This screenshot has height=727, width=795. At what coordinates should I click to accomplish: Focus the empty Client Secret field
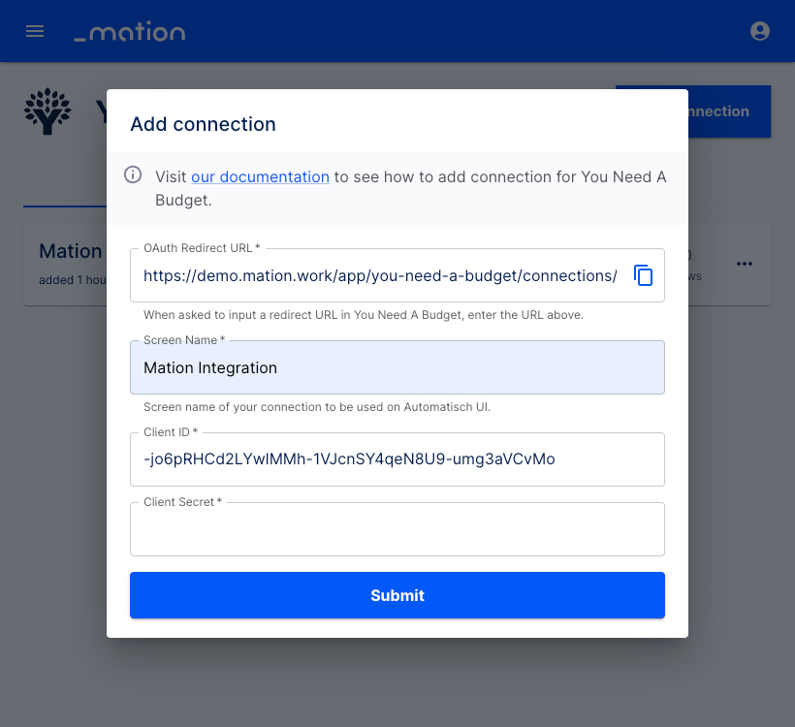[397, 529]
